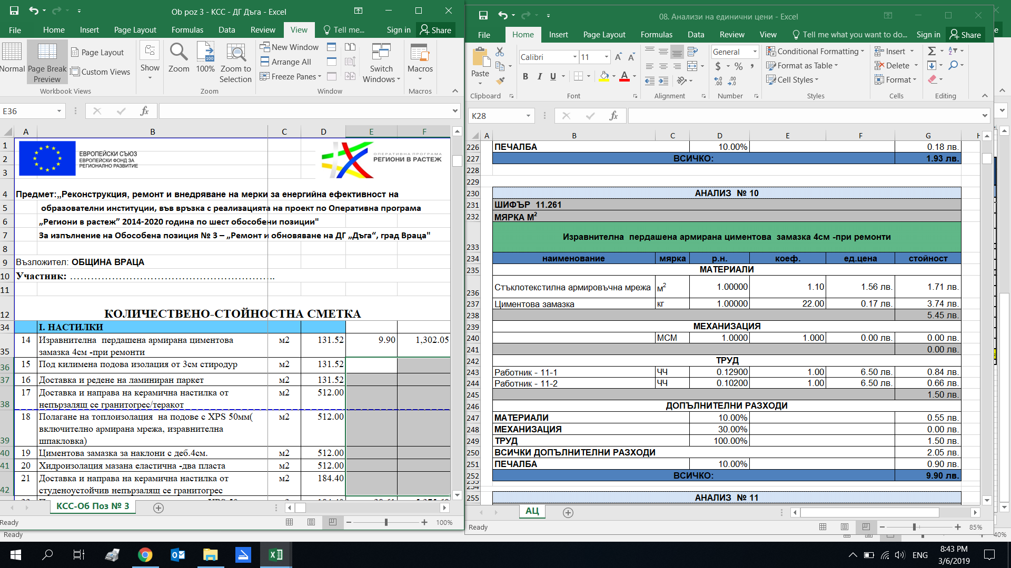This screenshot has height=568, width=1011.
Task: Open the Page Layout tab in right window
Action: [x=604, y=35]
